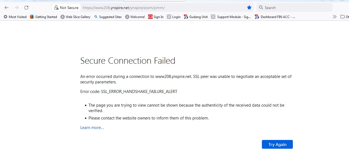Click the Learn more… link
Screen dimensions: 349x158
92,128
